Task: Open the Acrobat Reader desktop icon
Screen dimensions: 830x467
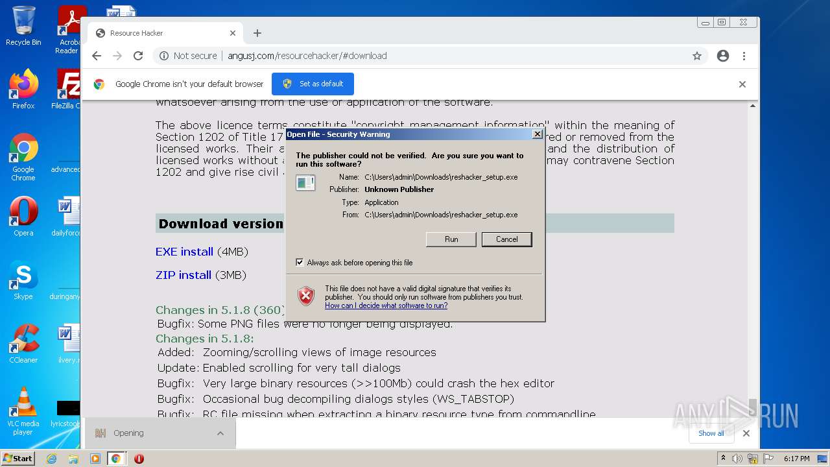Action: click(x=68, y=30)
